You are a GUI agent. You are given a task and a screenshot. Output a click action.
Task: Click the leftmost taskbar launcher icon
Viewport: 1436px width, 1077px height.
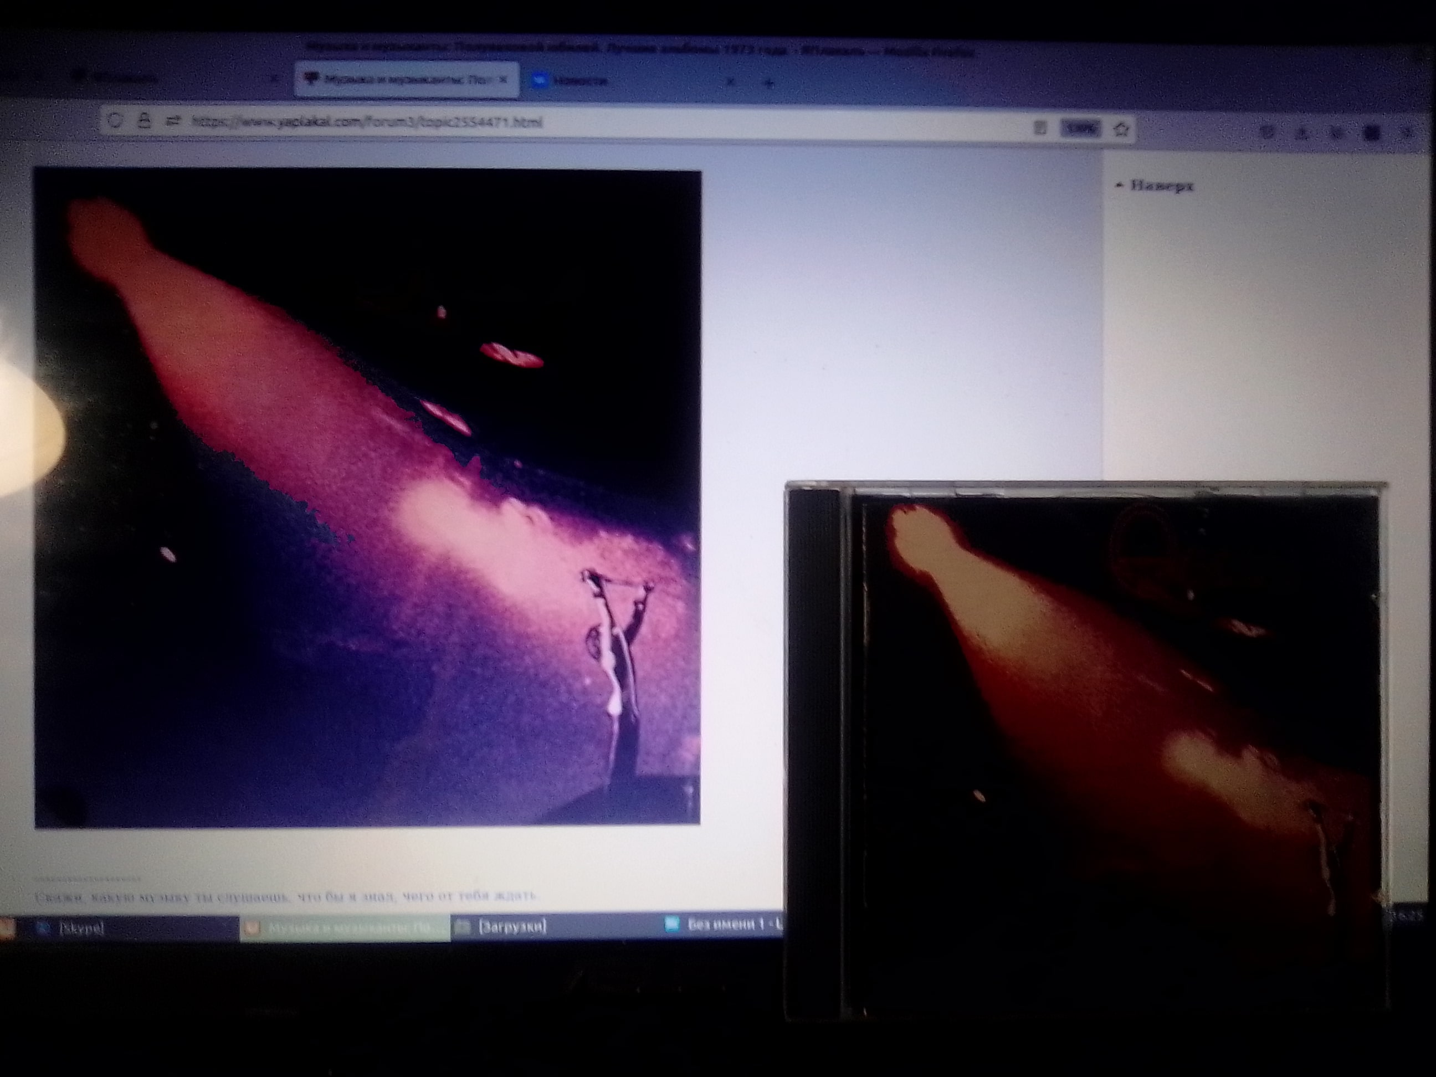click(x=7, y=927)
